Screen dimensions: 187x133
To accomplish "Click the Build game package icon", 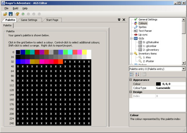I will tap(17, 14).
